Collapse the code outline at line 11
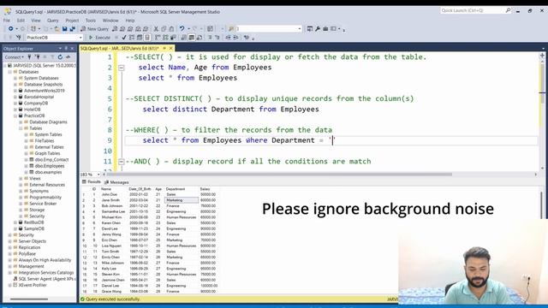 [122, 162]
